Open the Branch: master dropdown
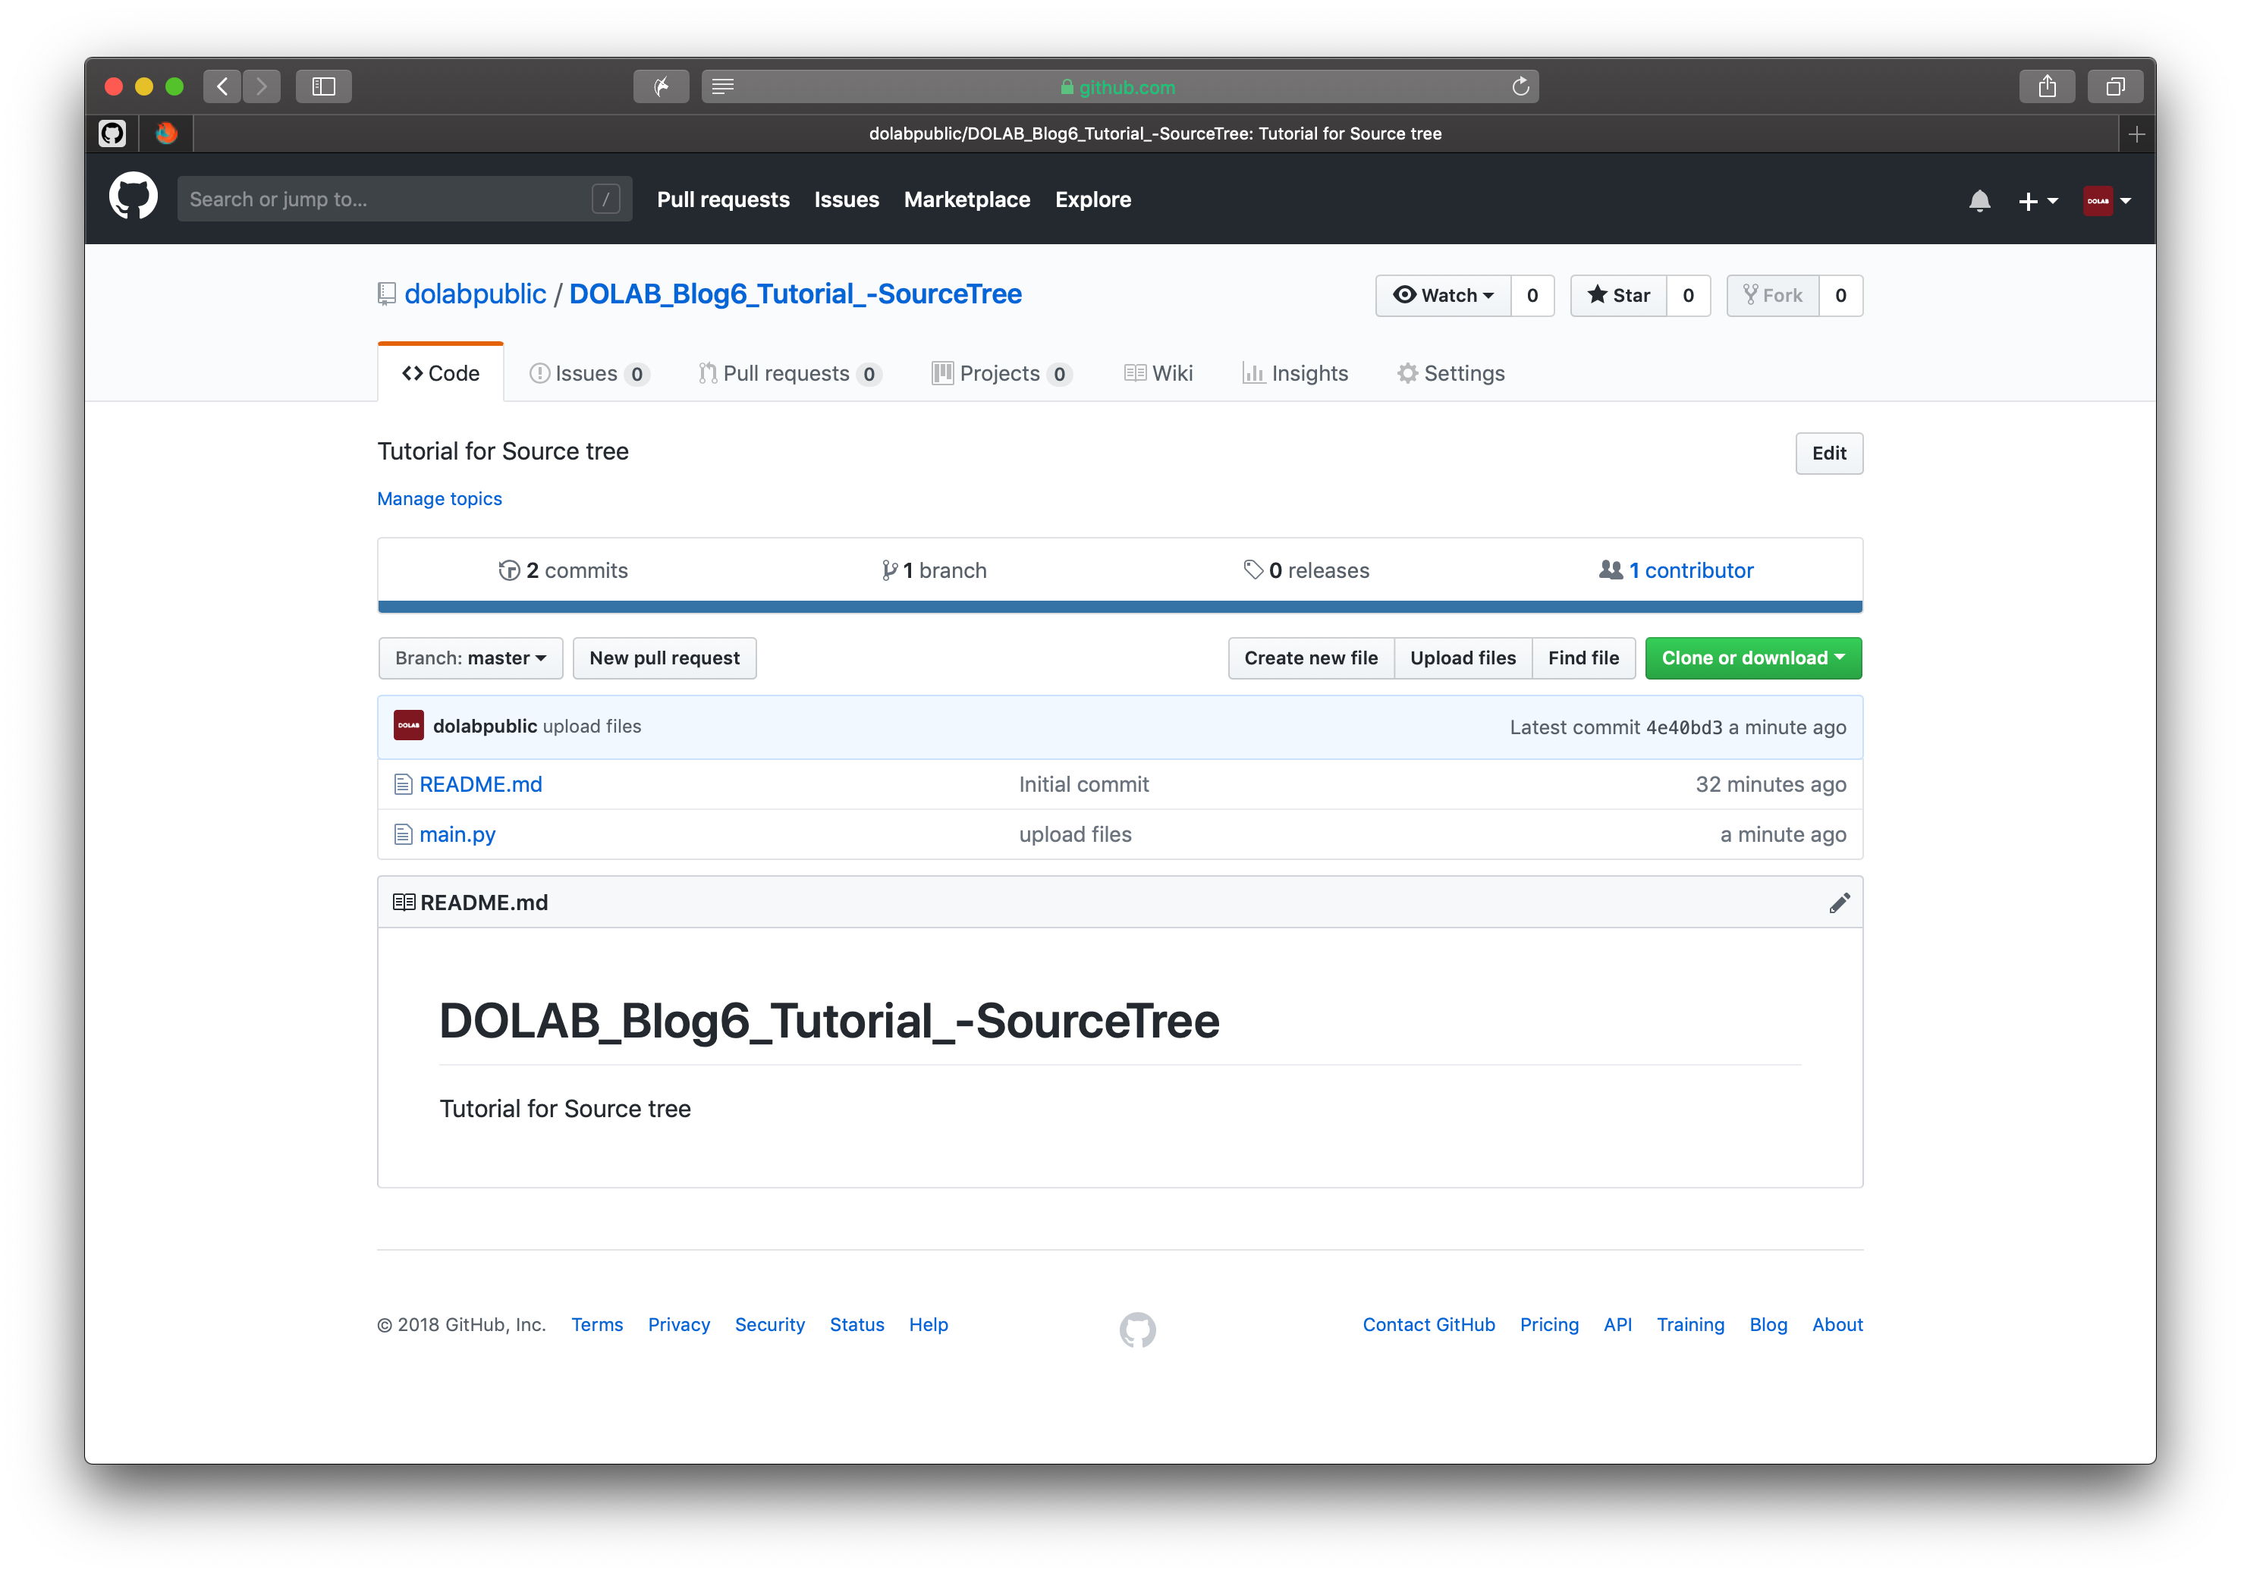The width and height of the screenshot is (2241, 1576). (x=470, y=658)
